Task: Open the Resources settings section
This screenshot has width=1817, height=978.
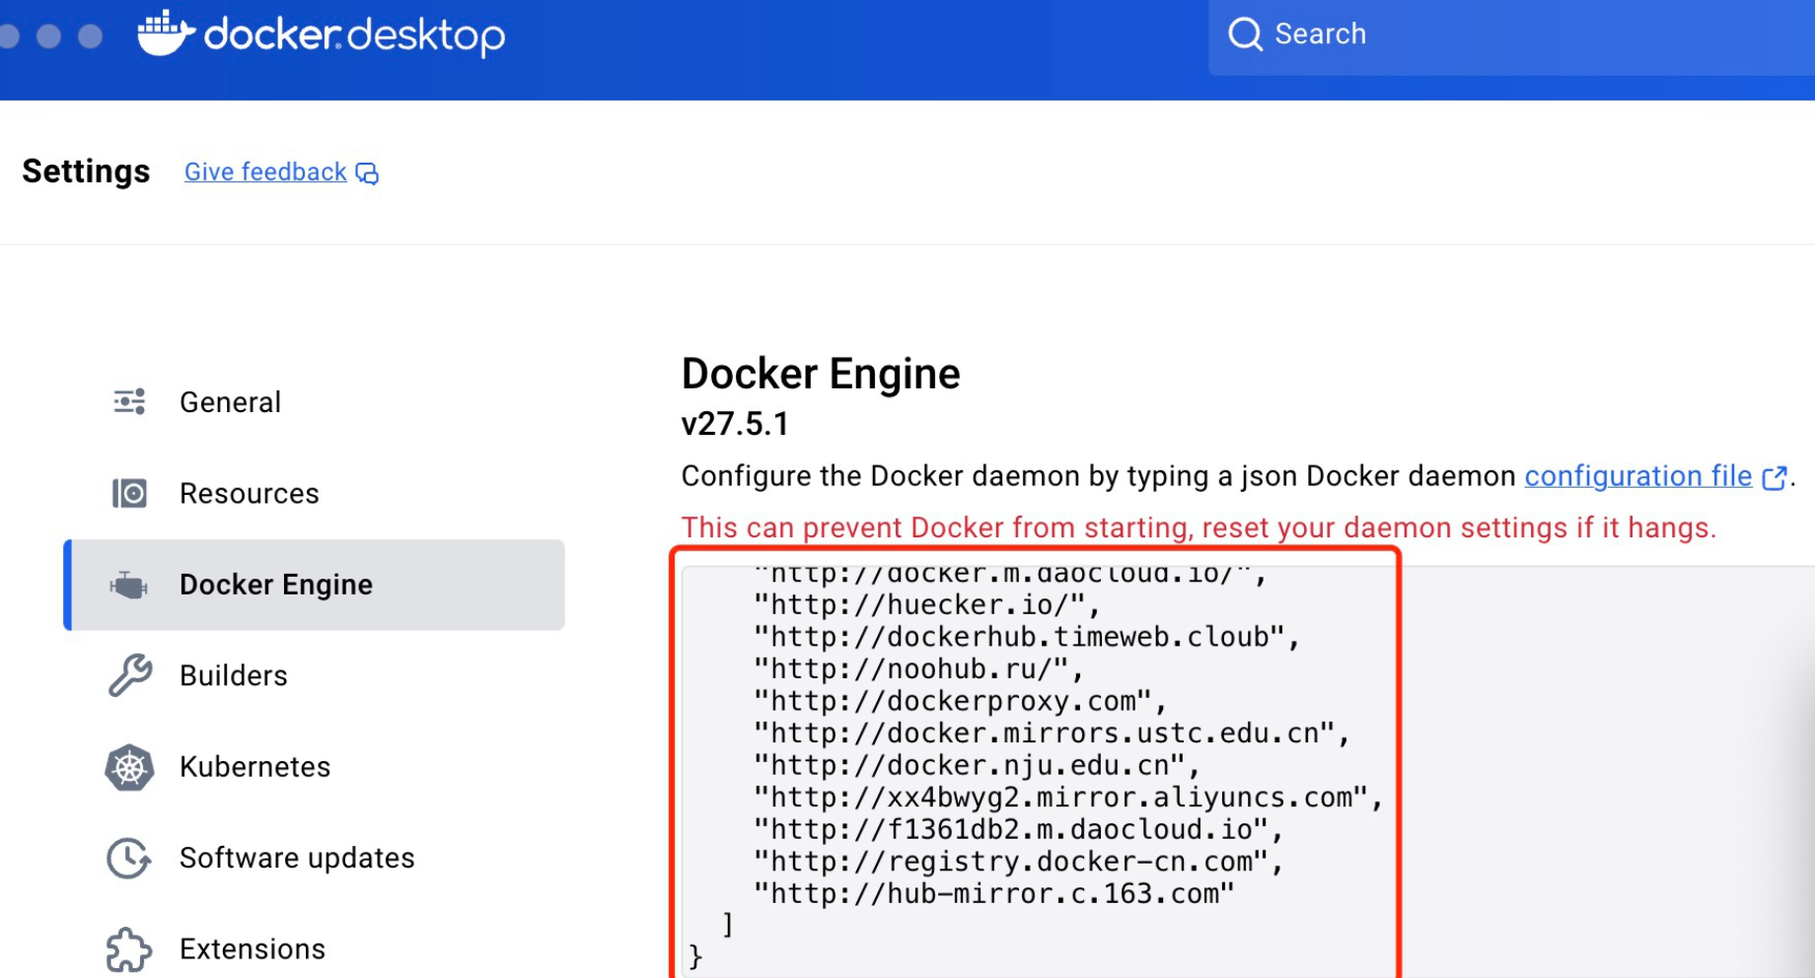Action: (x=315, y=493)
